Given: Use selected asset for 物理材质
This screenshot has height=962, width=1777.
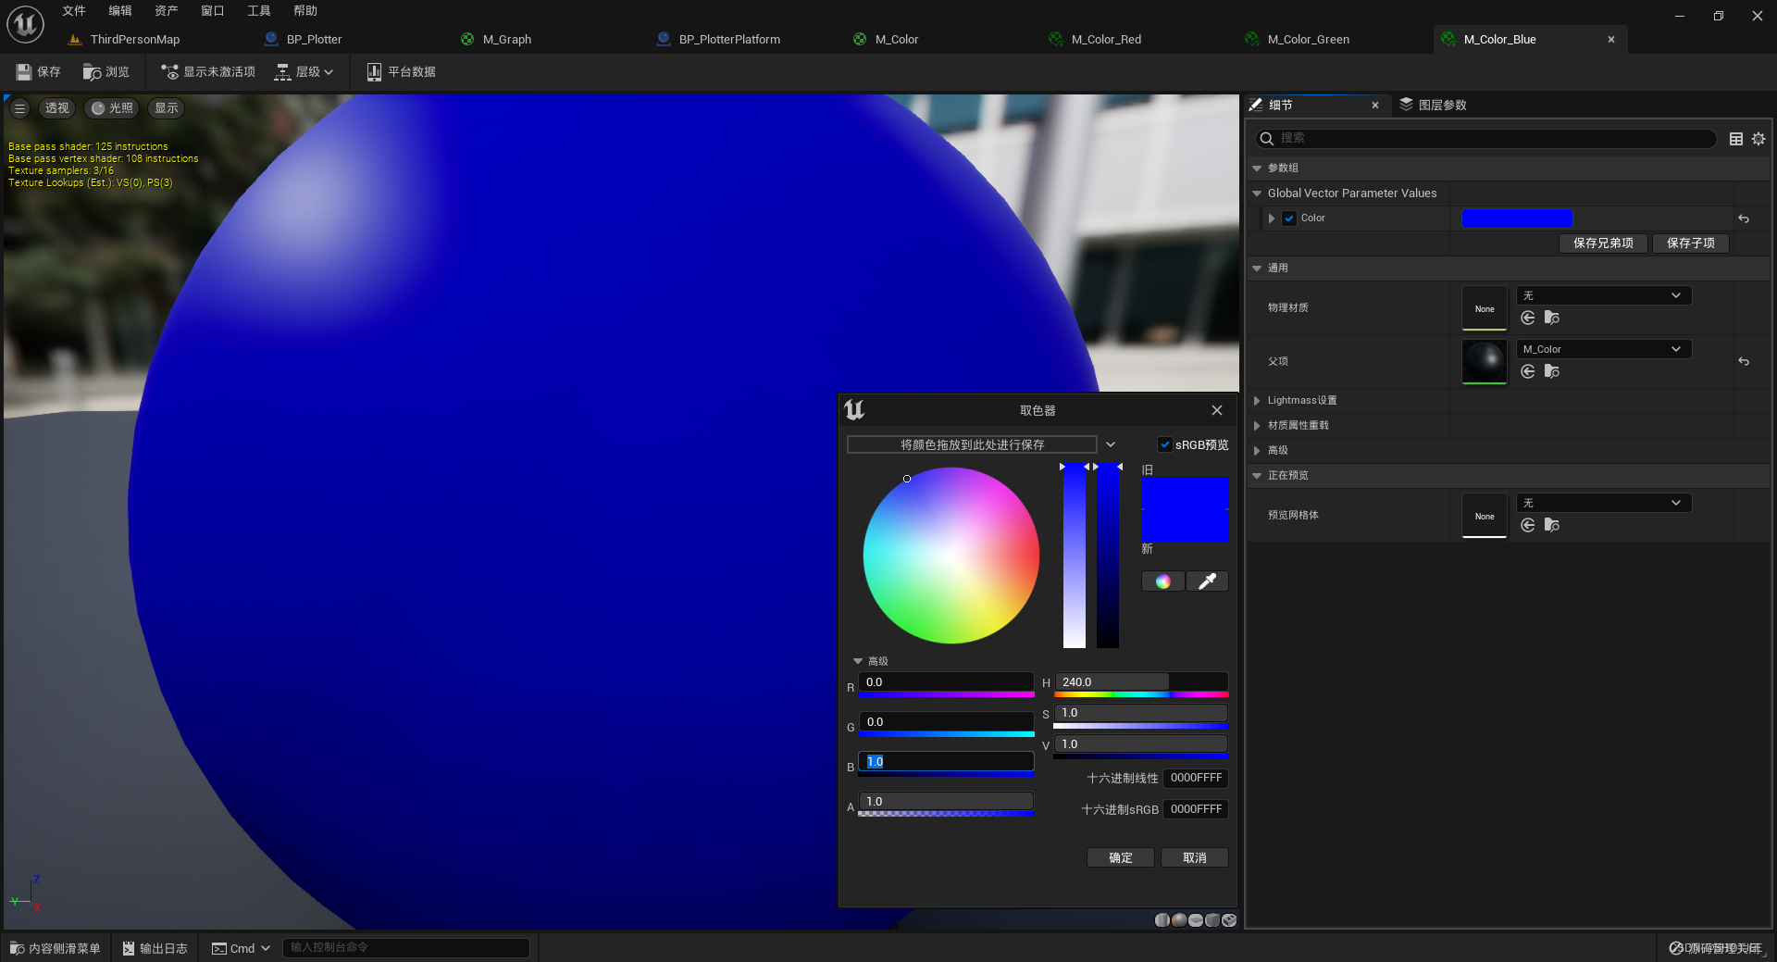Looking at the screenshot, I should pos(1528,318).
